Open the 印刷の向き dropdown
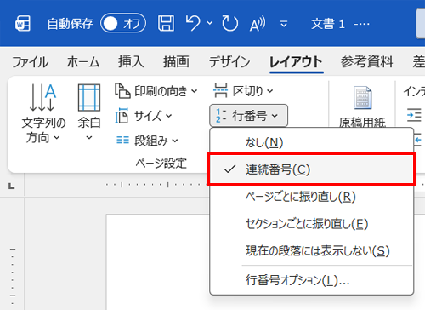The height and width of the screenshot is (310, 425). [x=156, y=91]
